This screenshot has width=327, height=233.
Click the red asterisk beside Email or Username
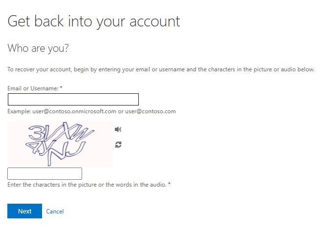click(61, 87)
